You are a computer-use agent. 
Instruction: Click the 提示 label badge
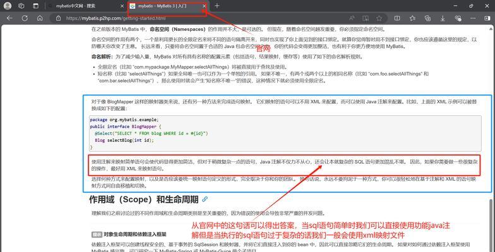(x=97, y=234)
